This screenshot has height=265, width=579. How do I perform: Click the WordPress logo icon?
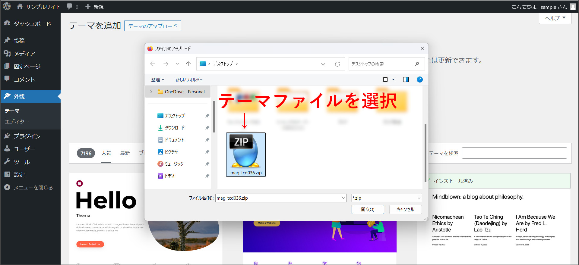(x=7, y=6)
